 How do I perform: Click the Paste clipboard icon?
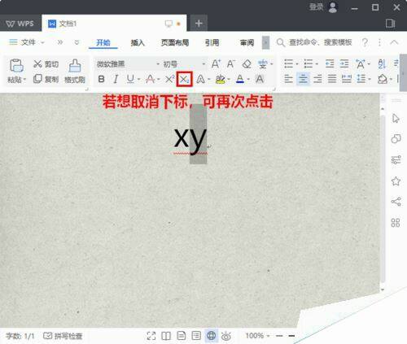pos(16,65)
